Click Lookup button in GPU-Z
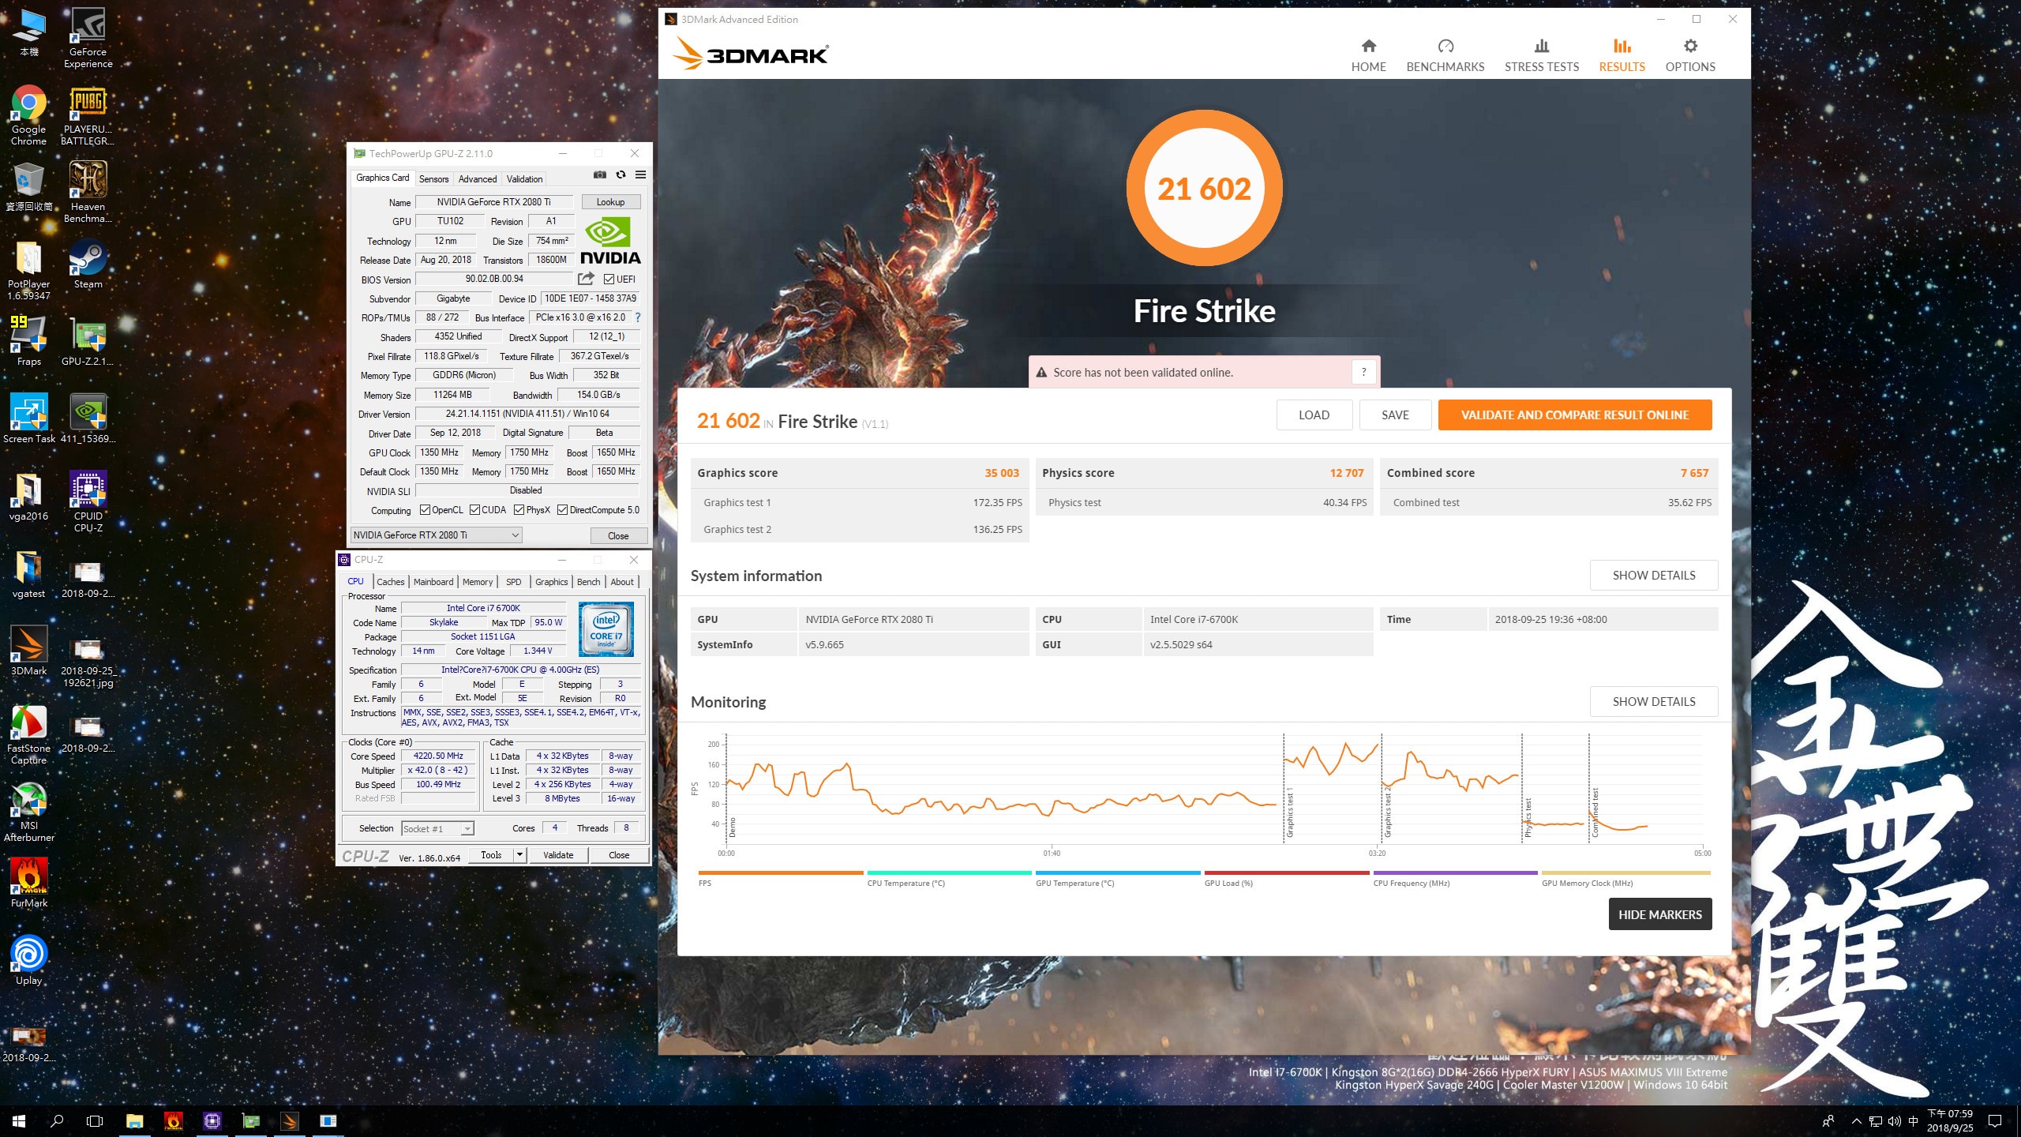The height and width of the screenshot is (1137, 2021). coord(610,202)
